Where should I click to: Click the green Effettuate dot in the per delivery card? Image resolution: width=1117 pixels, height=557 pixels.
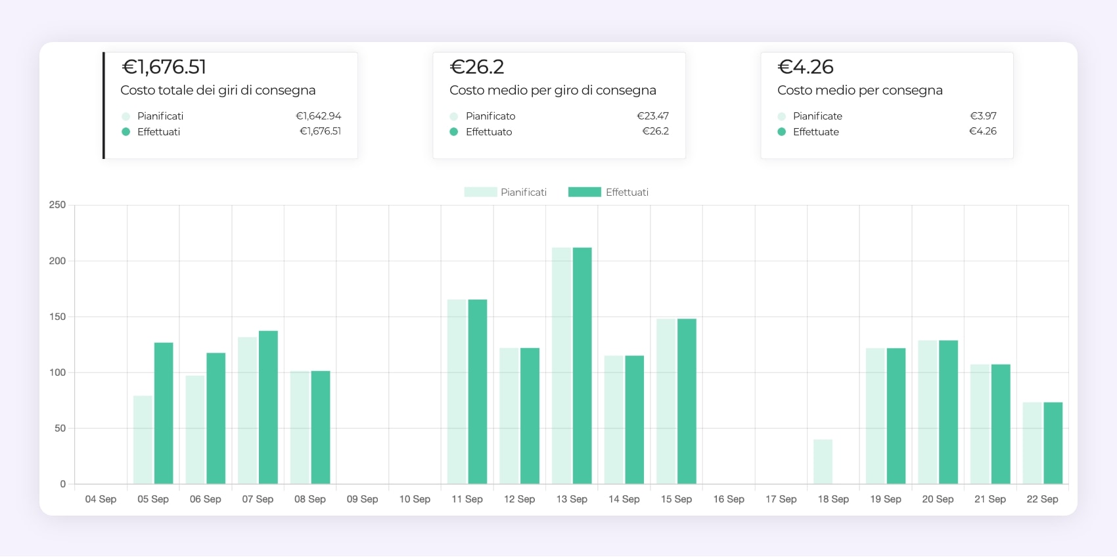click(x=782, y=132)
